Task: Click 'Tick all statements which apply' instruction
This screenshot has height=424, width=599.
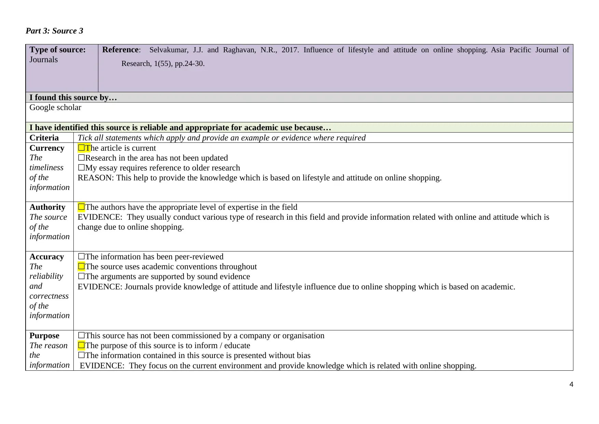Action: tap(222, 138)
